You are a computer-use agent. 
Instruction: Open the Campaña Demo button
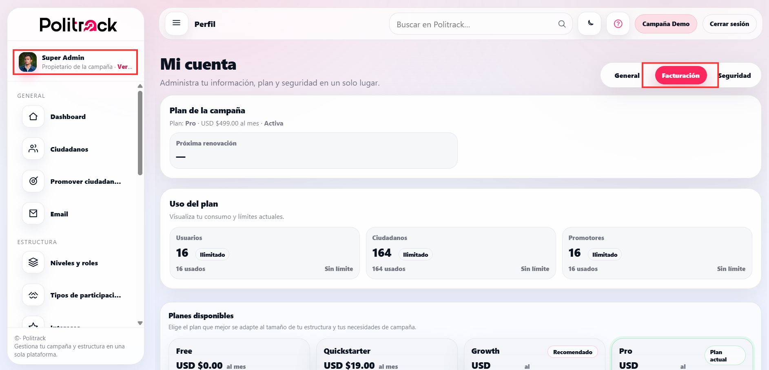tap(666, 24)
